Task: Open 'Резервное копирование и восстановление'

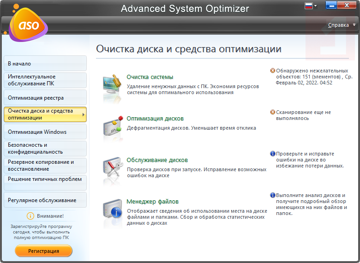Action: click(x=45, y=166)
